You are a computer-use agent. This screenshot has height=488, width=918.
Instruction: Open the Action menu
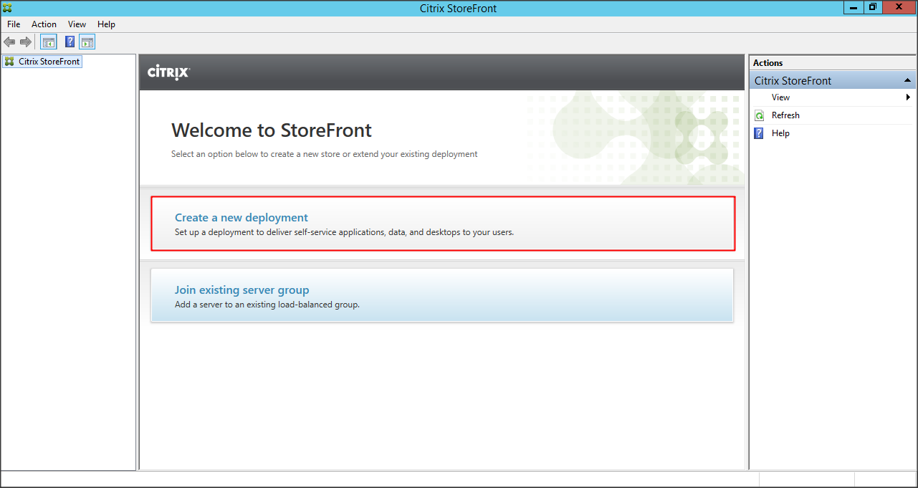click(44, 24)
